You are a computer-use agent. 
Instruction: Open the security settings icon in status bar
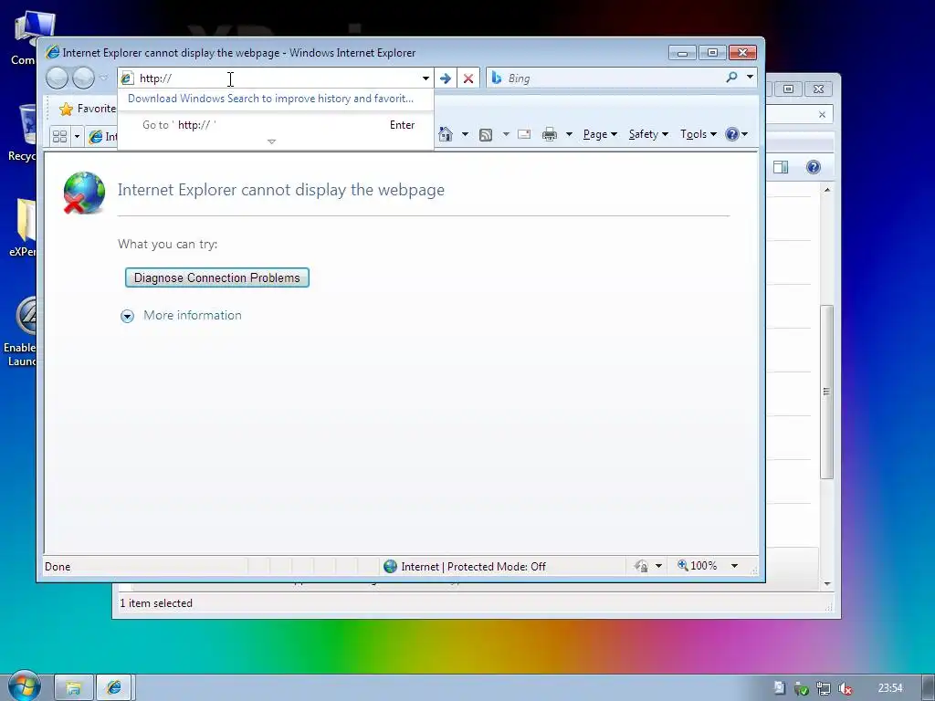(x=641, y=566)
